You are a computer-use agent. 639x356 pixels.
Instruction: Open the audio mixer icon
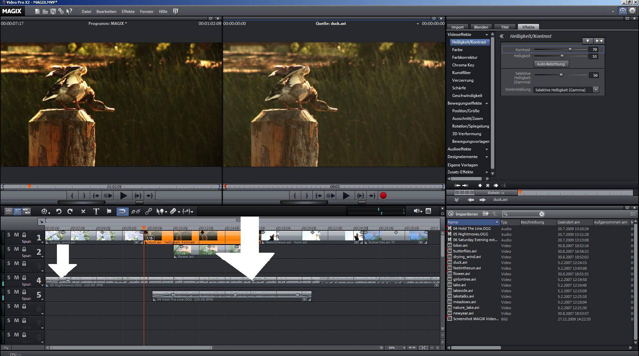pos(428,211)
